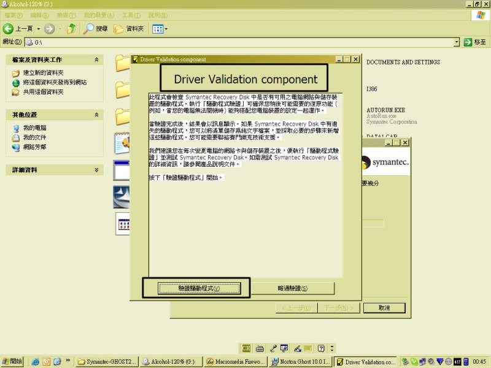This screenshot has width=491, height=368.
Task: Click the 00:45 system clock
Action: [479, 362]
